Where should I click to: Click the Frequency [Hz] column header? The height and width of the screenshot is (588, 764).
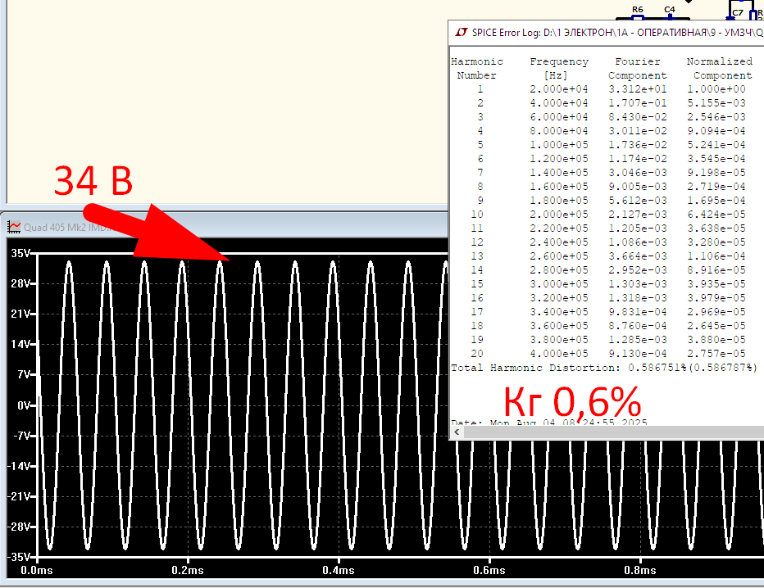[559, 68]
